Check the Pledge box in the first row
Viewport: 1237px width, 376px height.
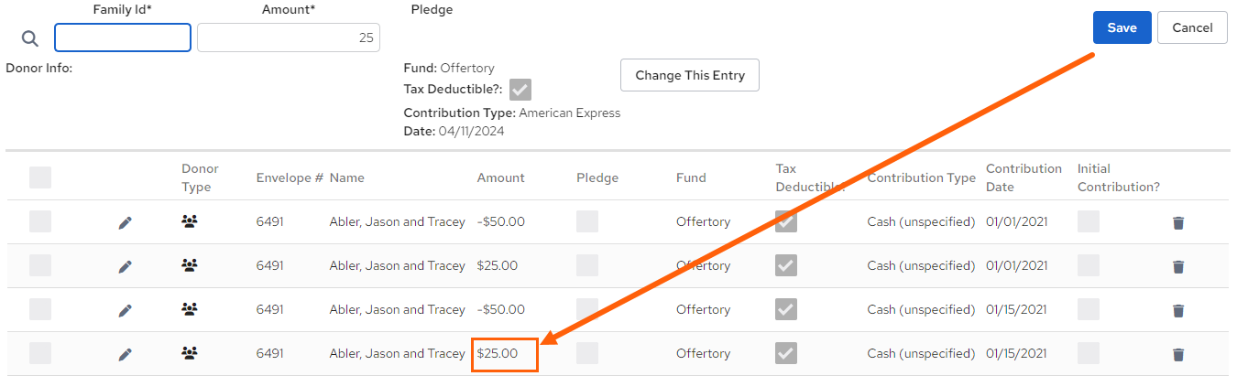(x=587, y=221)
